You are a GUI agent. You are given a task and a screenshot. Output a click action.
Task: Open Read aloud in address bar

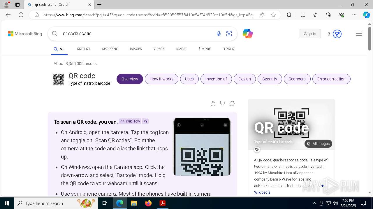point(262,15)
